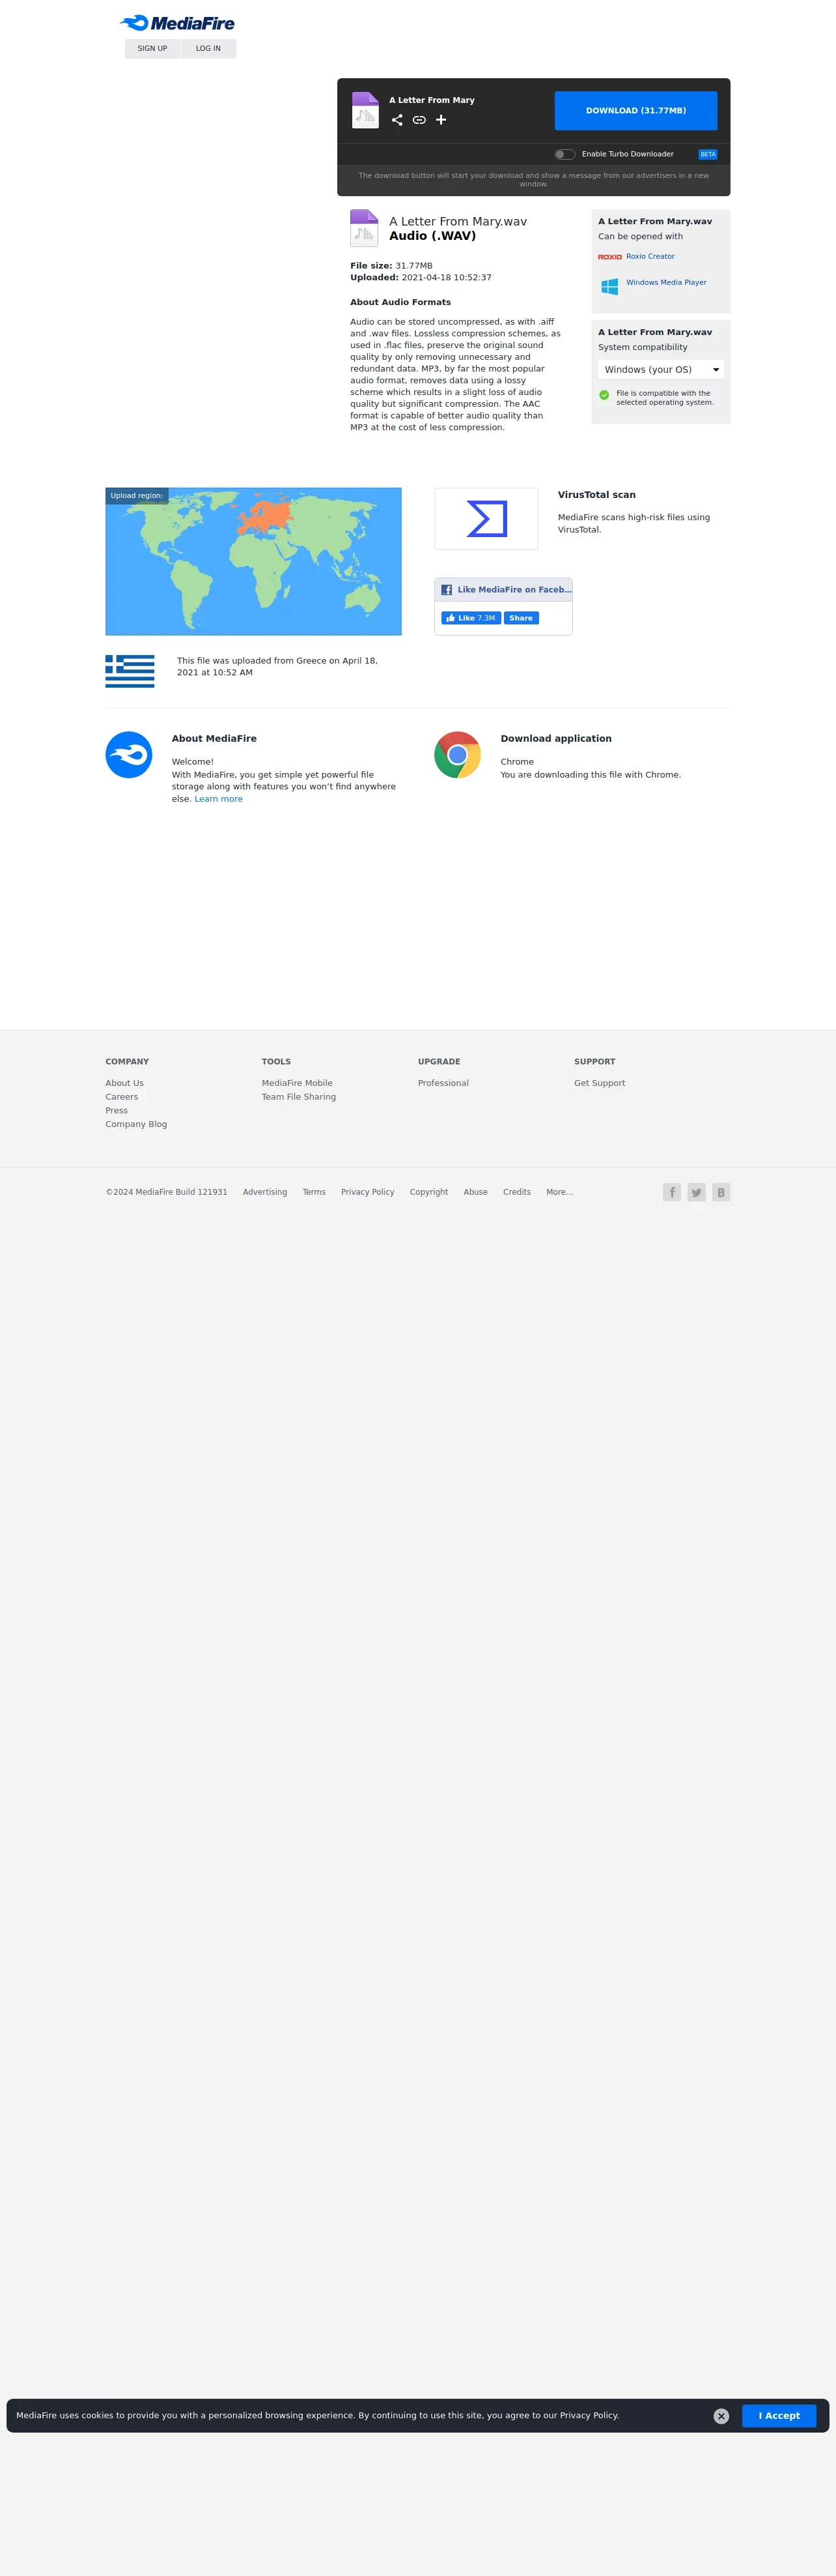
Task: Open Company Blog footer link
Action: [x=137, y=1125]
